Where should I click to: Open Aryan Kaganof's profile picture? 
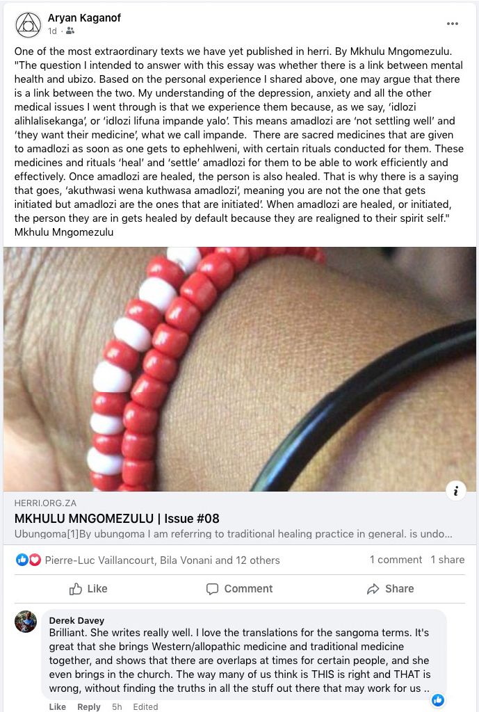(x=28, y=24)
